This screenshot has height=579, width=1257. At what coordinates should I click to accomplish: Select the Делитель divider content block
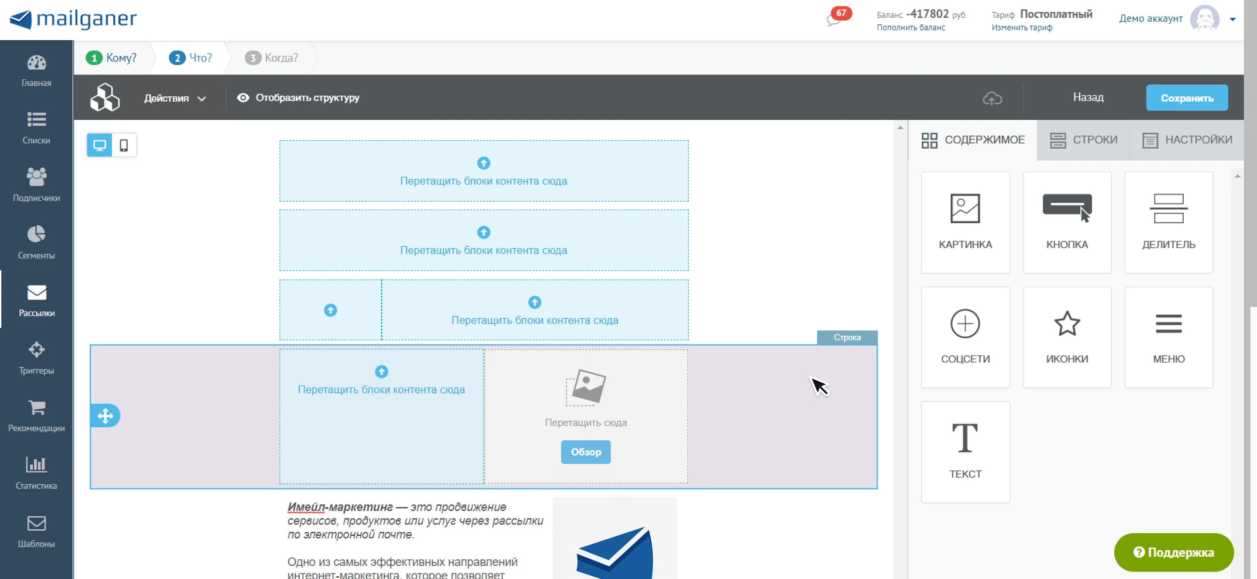(x=1168, y=222)
